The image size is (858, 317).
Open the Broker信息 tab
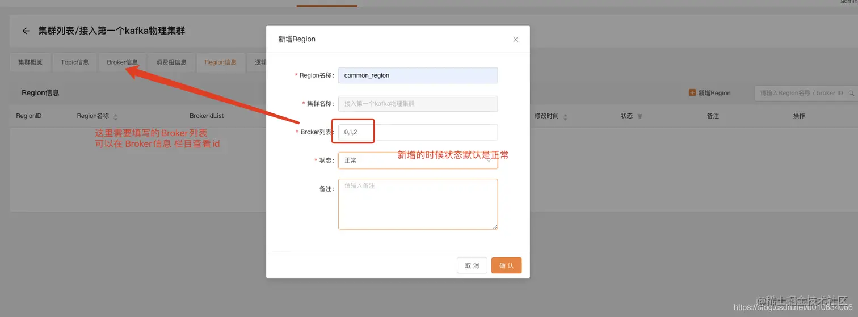(x=122, y=62)
